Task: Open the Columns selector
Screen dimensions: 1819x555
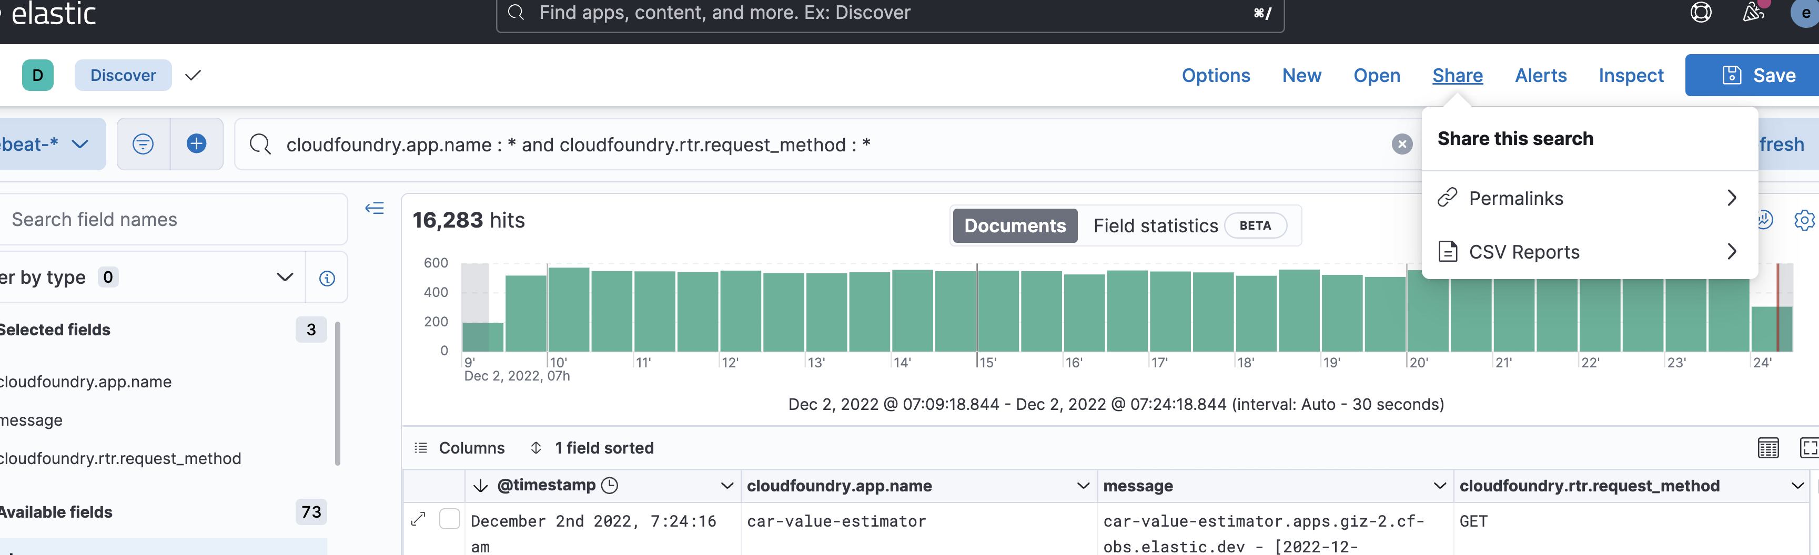Action: tap(459, 448)
